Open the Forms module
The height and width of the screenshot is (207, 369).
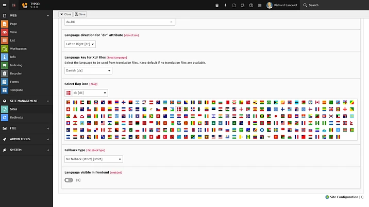tap(14, 82)
